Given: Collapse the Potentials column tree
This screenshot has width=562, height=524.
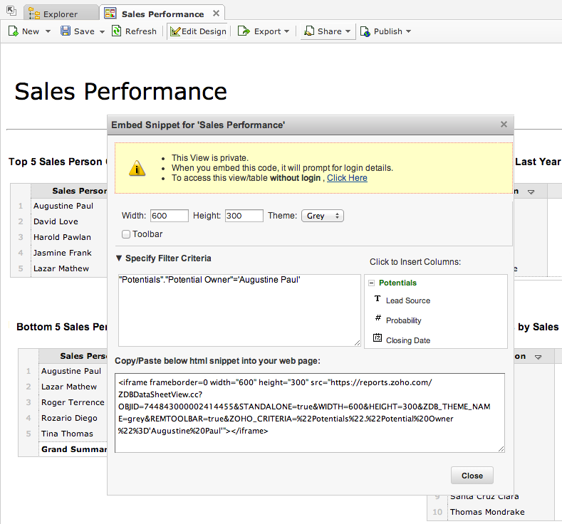Looking at the screenshot, I should click(x=371, y=283).
